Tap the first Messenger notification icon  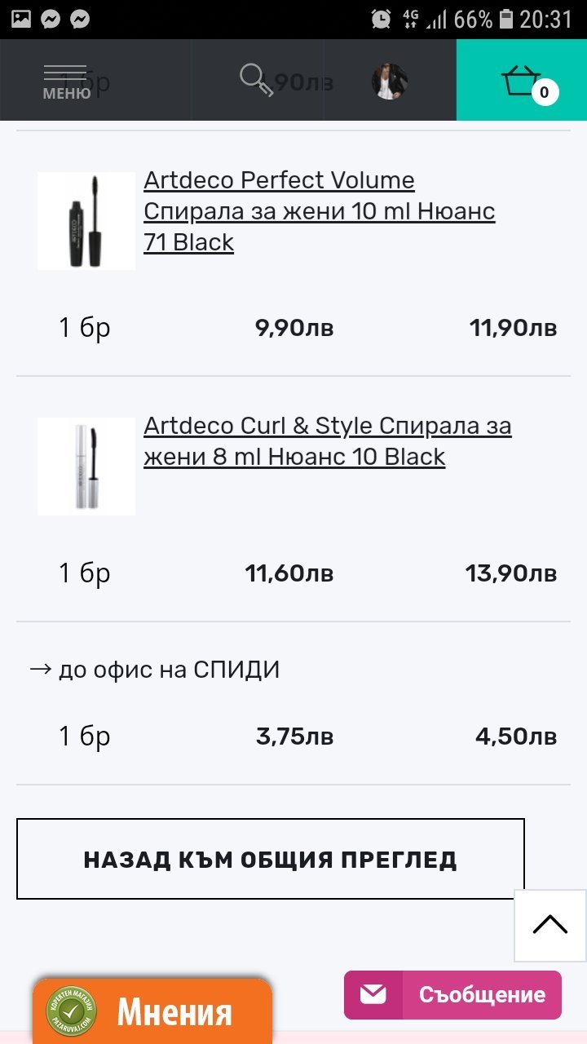pyautogui.click(x=51, y=19)
